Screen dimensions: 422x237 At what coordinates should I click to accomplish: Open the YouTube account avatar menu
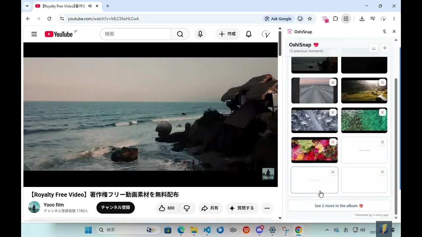click(266, 34)
